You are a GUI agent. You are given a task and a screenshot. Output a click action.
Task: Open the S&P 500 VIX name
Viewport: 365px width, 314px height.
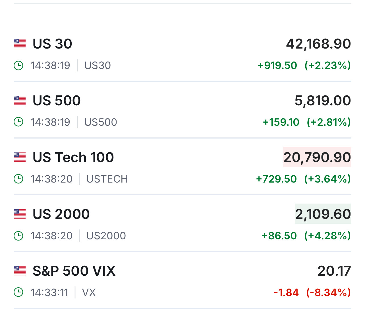pyautogui.click(x=74, y=271)
